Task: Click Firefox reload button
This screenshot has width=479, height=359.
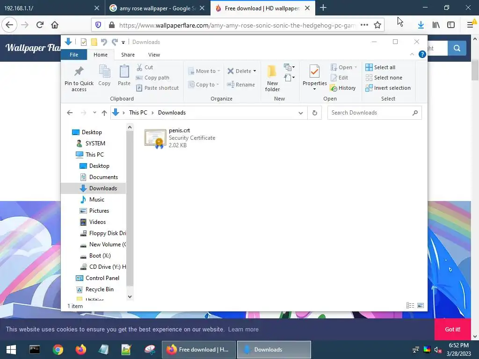Action: (x=40, y=25)
